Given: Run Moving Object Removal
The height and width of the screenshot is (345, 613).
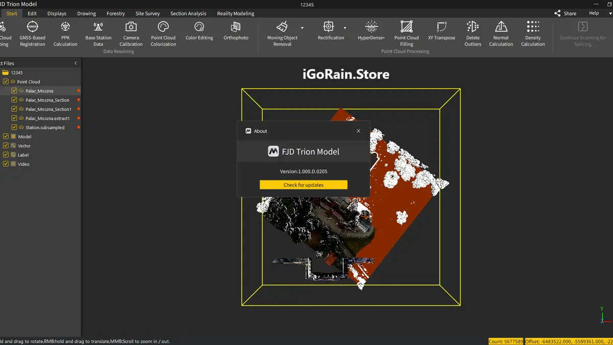Looking at the screenshot, I should click(x=282, y=34).
